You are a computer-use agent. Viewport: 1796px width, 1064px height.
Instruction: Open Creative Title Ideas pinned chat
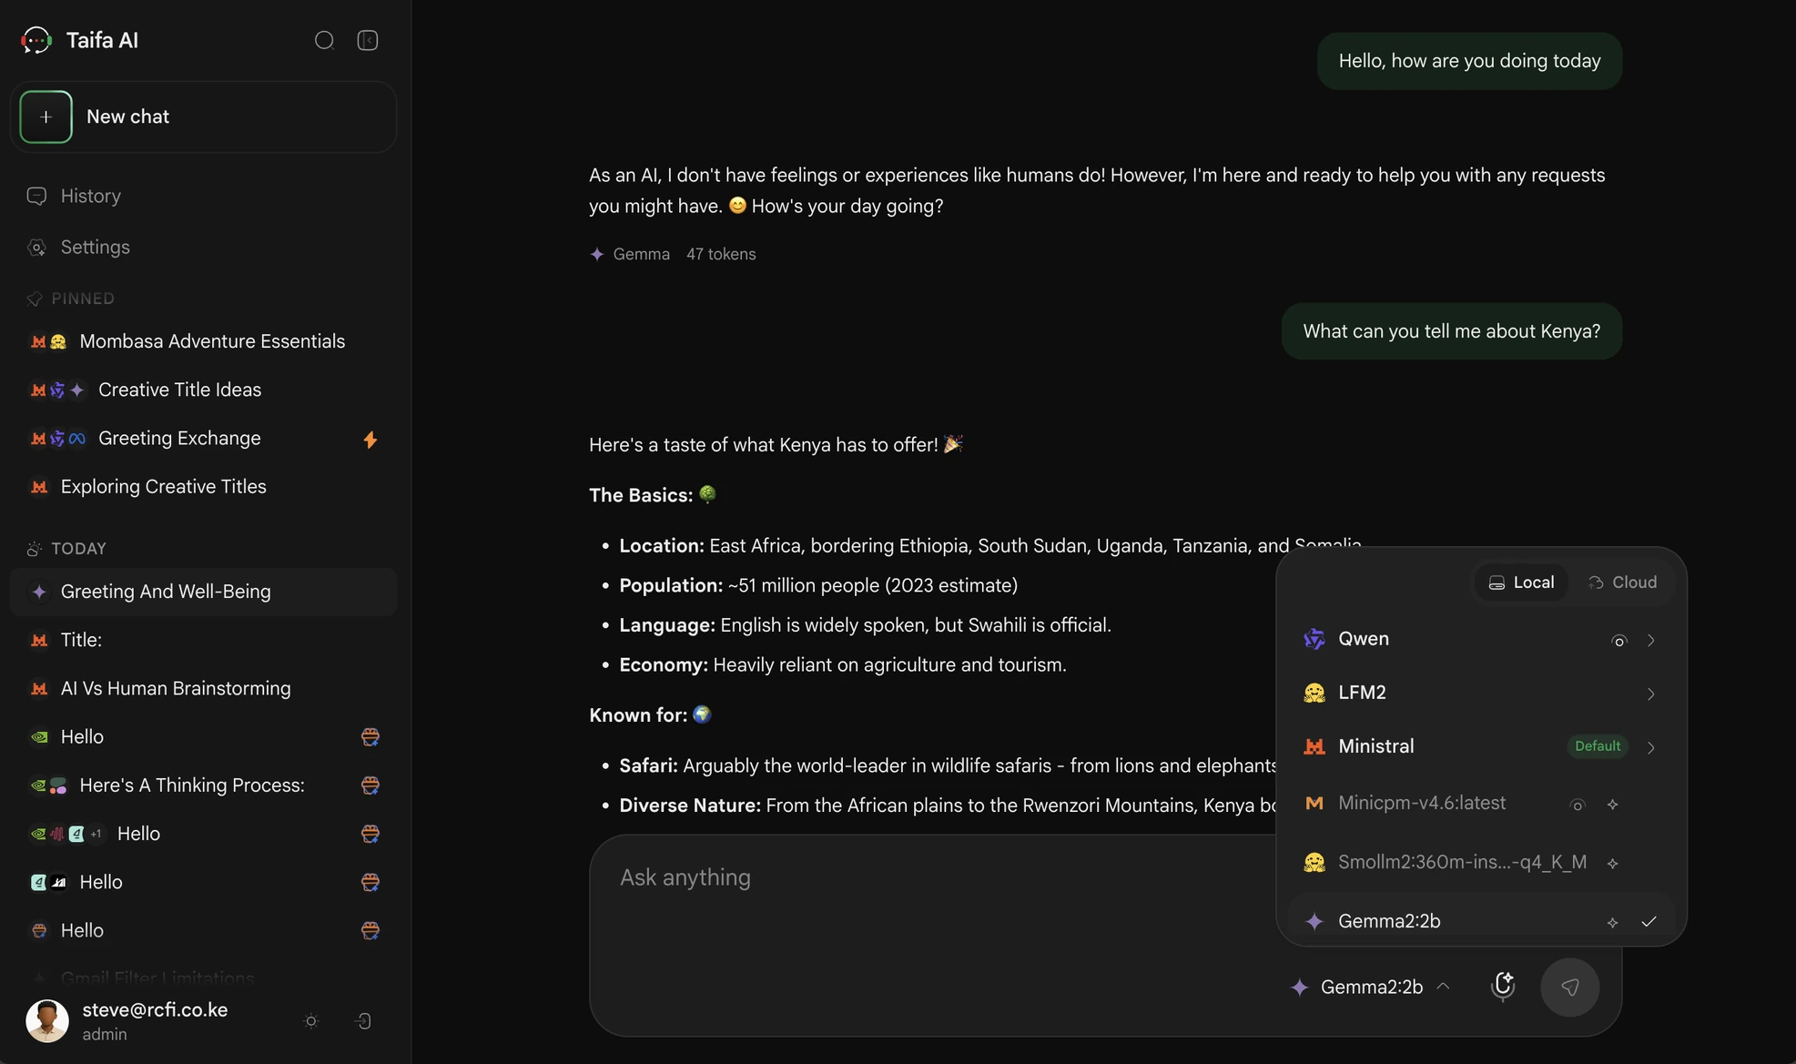(x=203, y=390)
